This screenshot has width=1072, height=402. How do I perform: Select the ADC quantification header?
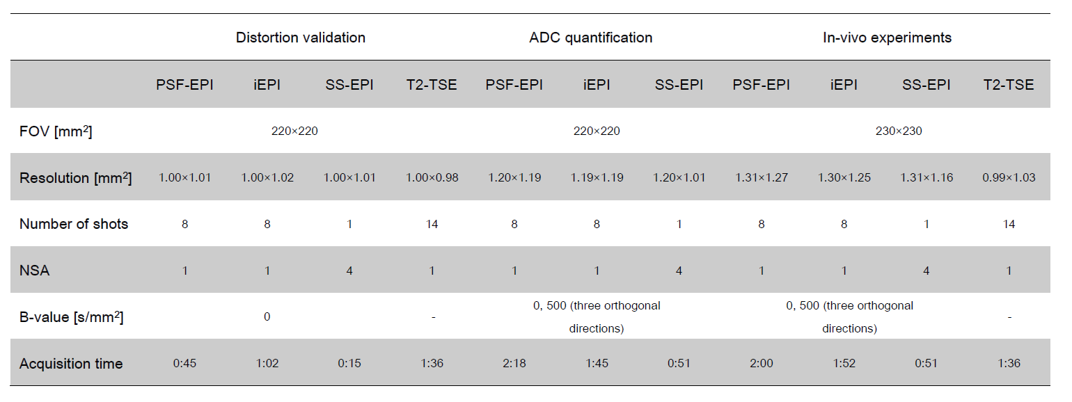[x=590, y=38]
